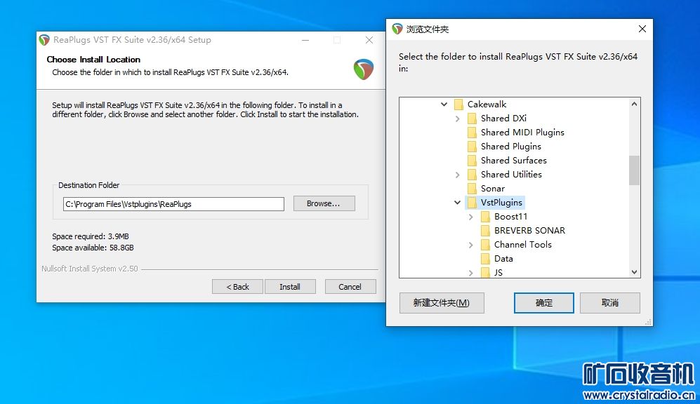This screenshot has width=700, height=404.
Task: Select the Channel Tools folder icon
Action: [x=485, y=245]
